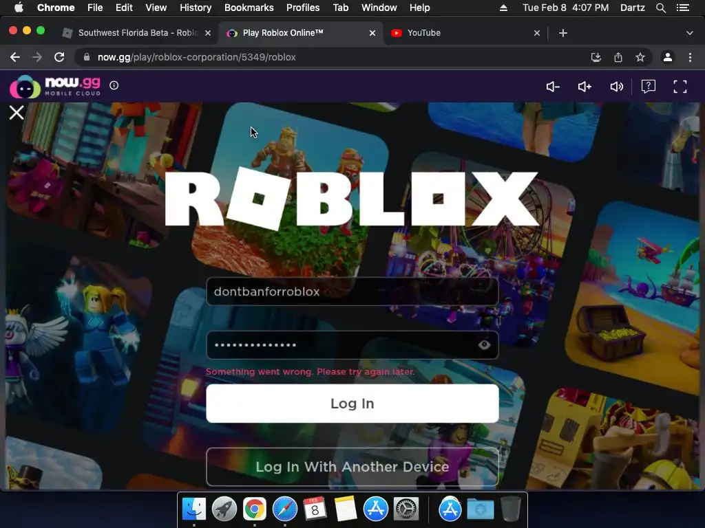Close the YouTube tab

point(537,33)
